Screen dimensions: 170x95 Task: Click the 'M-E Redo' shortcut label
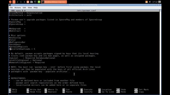point(121,92)
